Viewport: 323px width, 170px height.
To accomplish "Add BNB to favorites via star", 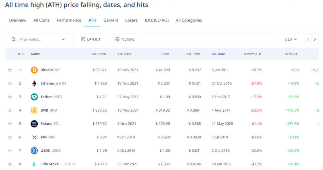I will click(10, 110).
